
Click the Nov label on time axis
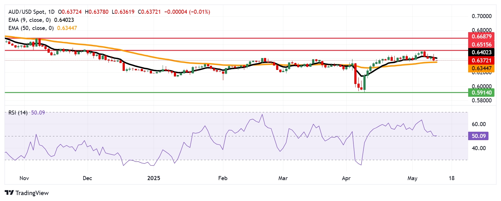pyautogui.click(x=24, y=178)
